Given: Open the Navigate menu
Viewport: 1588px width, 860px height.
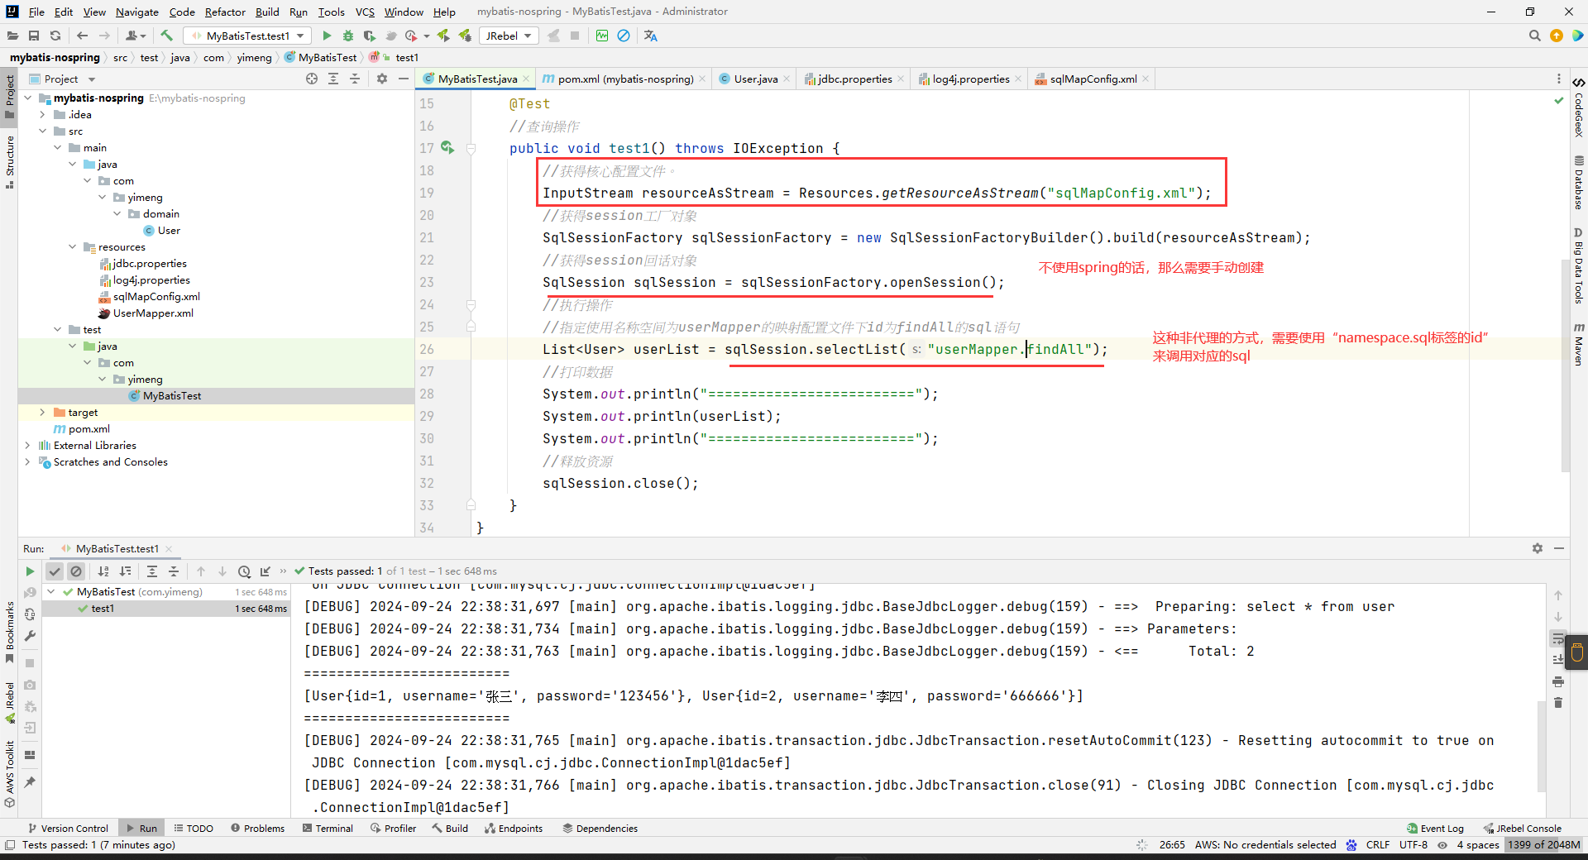Looking at the screenshot, I should [x=137, y=12].
